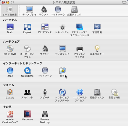Open CD と DVD preferences
Screen dimensions: 128x126
coord(10,49)
